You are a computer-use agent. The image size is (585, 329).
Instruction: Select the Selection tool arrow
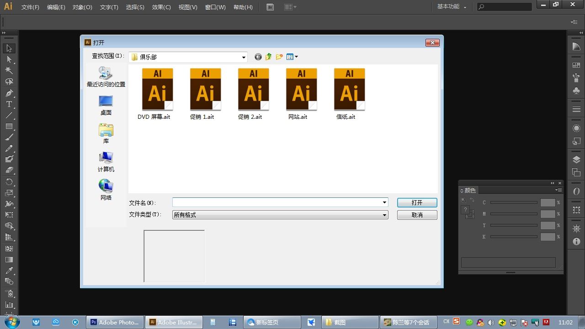pos(9,48)
